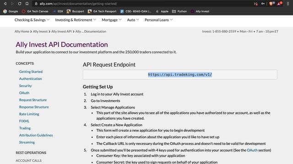Open Request Structure sidebar link
This screenshot has width=293, height=164.
33,100
